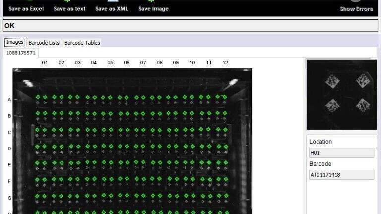Select the 1088176571 rack tab

[x=21, y=53]
